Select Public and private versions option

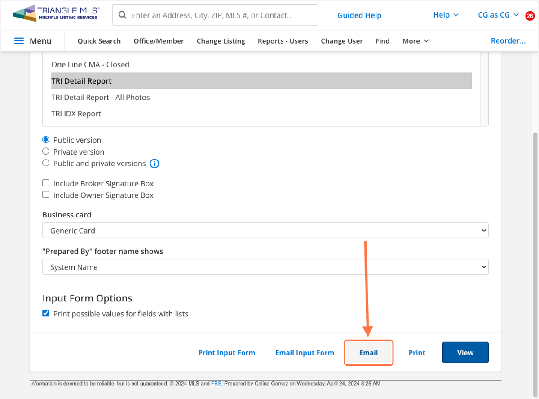46,163
